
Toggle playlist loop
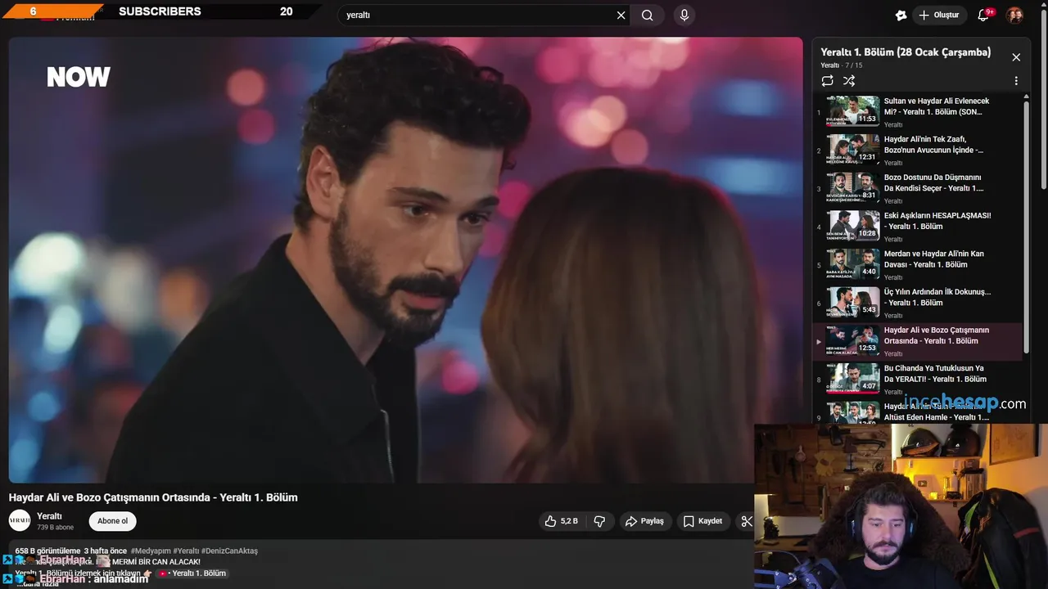pyautogui.click(x=828, y=81)
